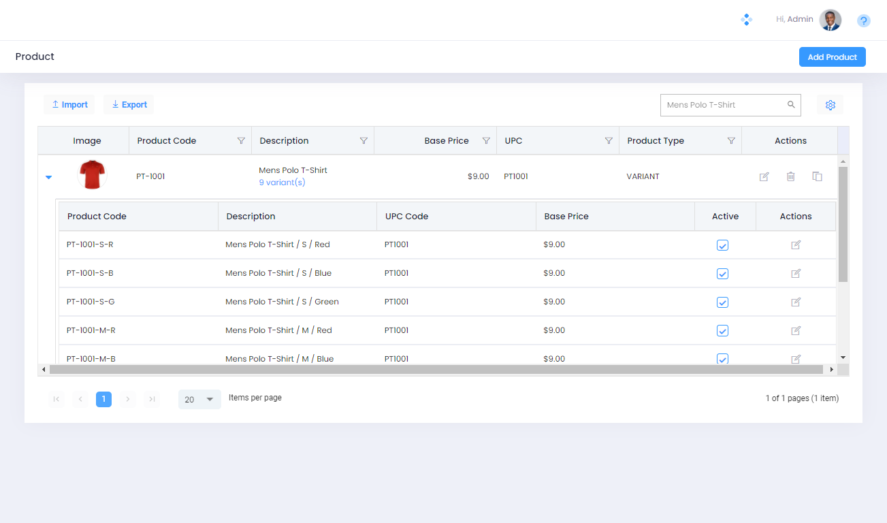The image size is (887, 523).
Task: Click the search magnifier icon
Action: tap(791, 105)
